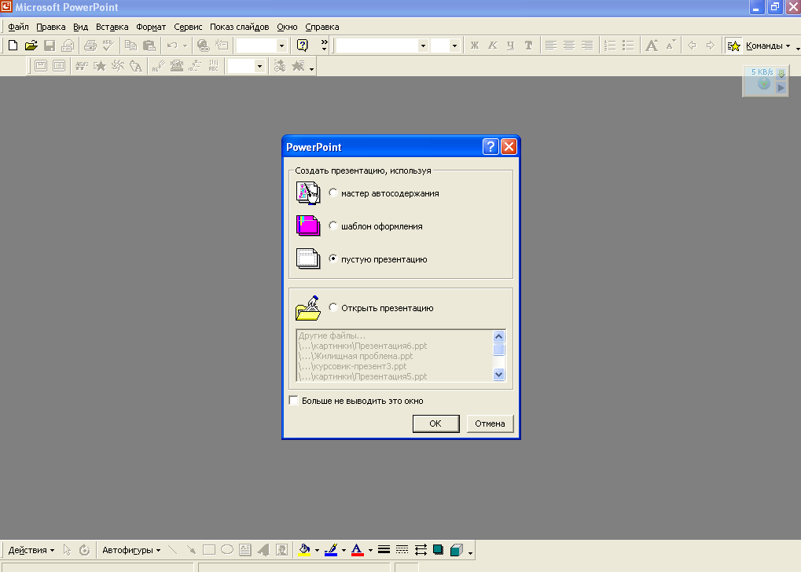Close the PowerPoint dialog with X
The height and width of the screenshot is (572, 801).
(509, 147)
